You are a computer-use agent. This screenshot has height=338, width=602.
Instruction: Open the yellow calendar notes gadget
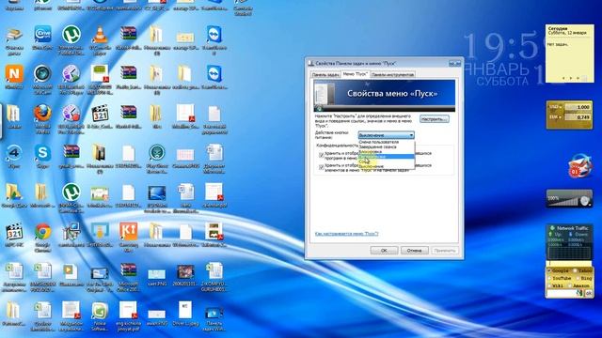(569, 54)
